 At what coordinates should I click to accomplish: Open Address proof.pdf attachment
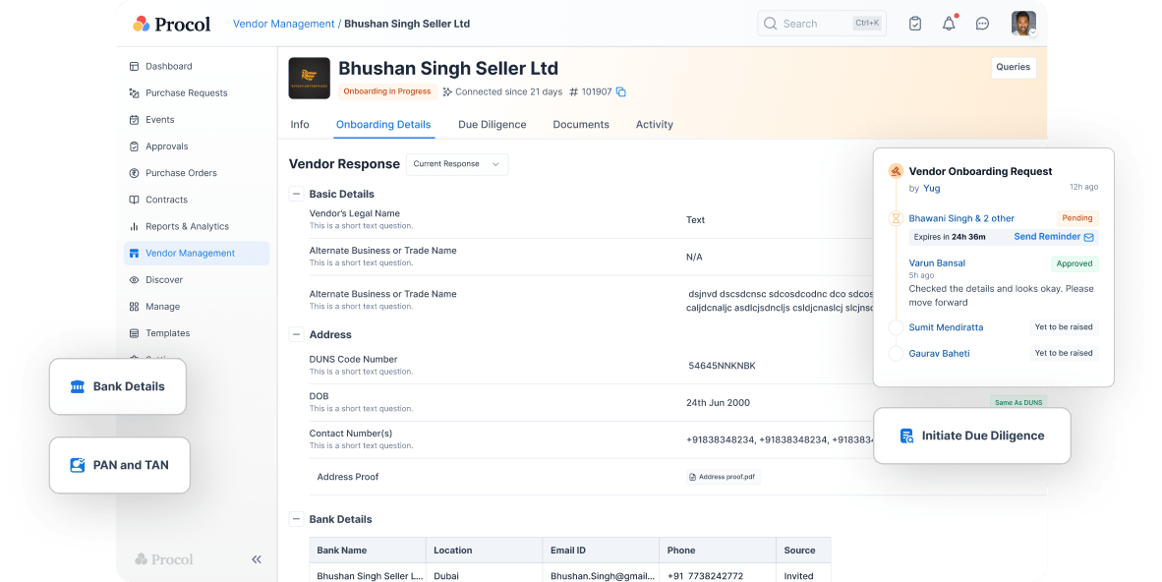[x=724, y=477]
